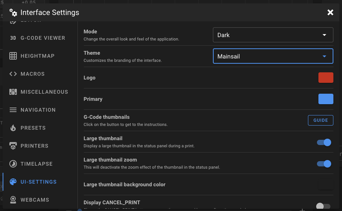Image resolution: width=342 pixels, height=211 pixels.
Task: Go to the Navigation settings tab
Action: 38,110
